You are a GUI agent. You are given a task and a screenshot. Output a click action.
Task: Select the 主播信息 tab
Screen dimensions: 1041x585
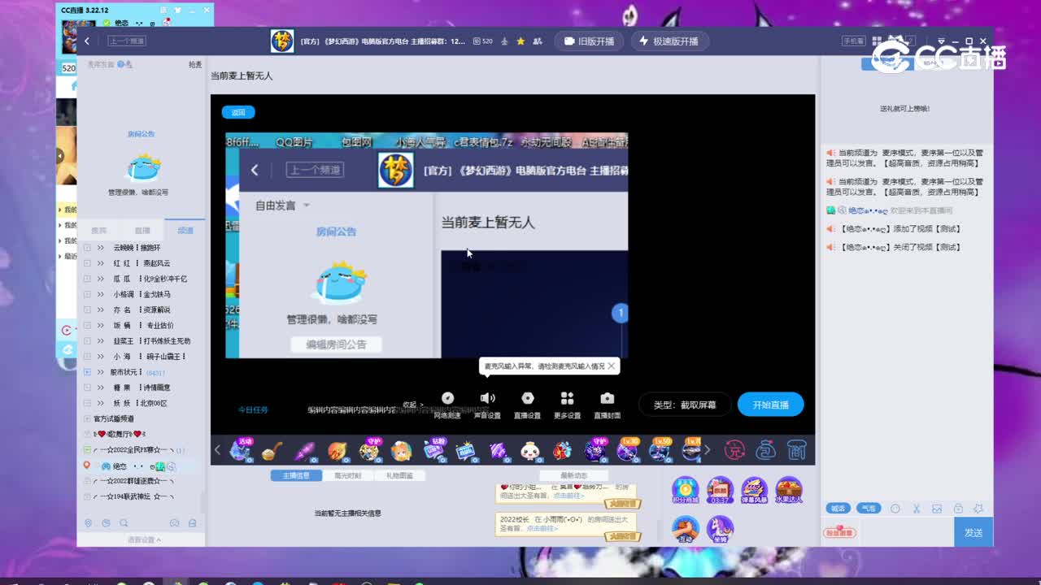tap(296, 475)
